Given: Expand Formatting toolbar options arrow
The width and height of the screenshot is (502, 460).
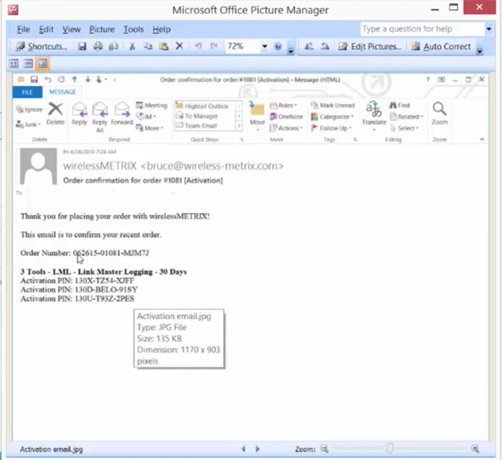Looking at the screenshot, I should click(480, 51).
